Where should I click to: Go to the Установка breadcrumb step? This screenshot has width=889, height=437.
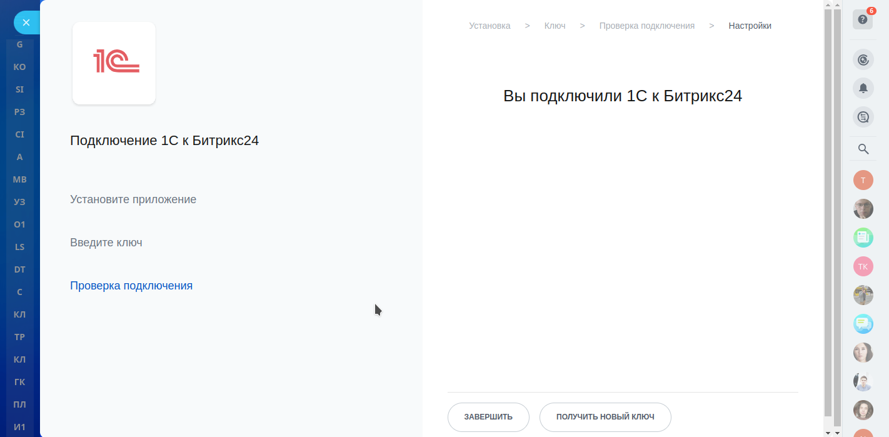pos(490,26)
